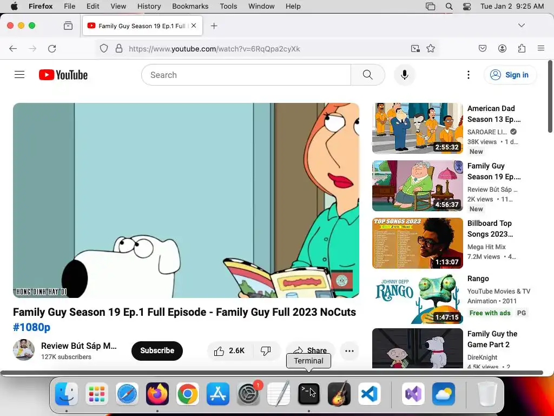Image resolution: width=554 pixels, height=416 pixels.
Task: Go to the YouTube home logo
Action: (x=63, y=75)
